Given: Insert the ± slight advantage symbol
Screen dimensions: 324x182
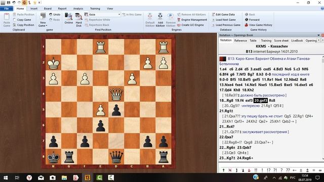Looking at the screenshot, I should click(301, 170).
